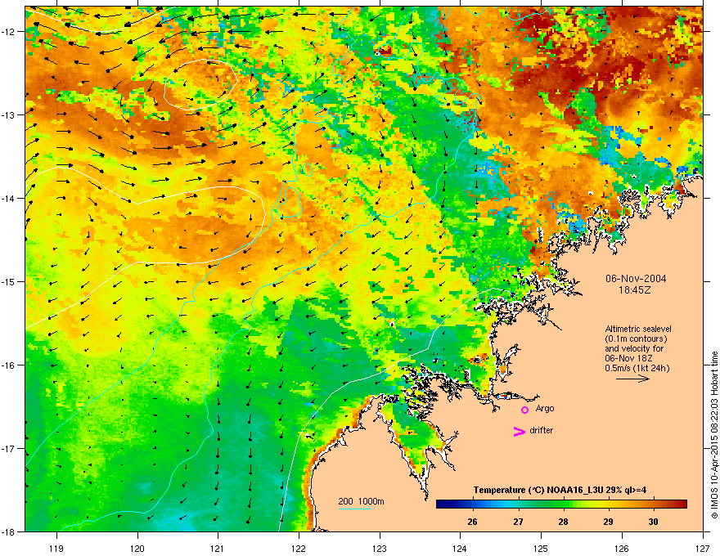
Task: Click the velocity scale arrow under 0.5m/s
Action: tap(632, 379)
